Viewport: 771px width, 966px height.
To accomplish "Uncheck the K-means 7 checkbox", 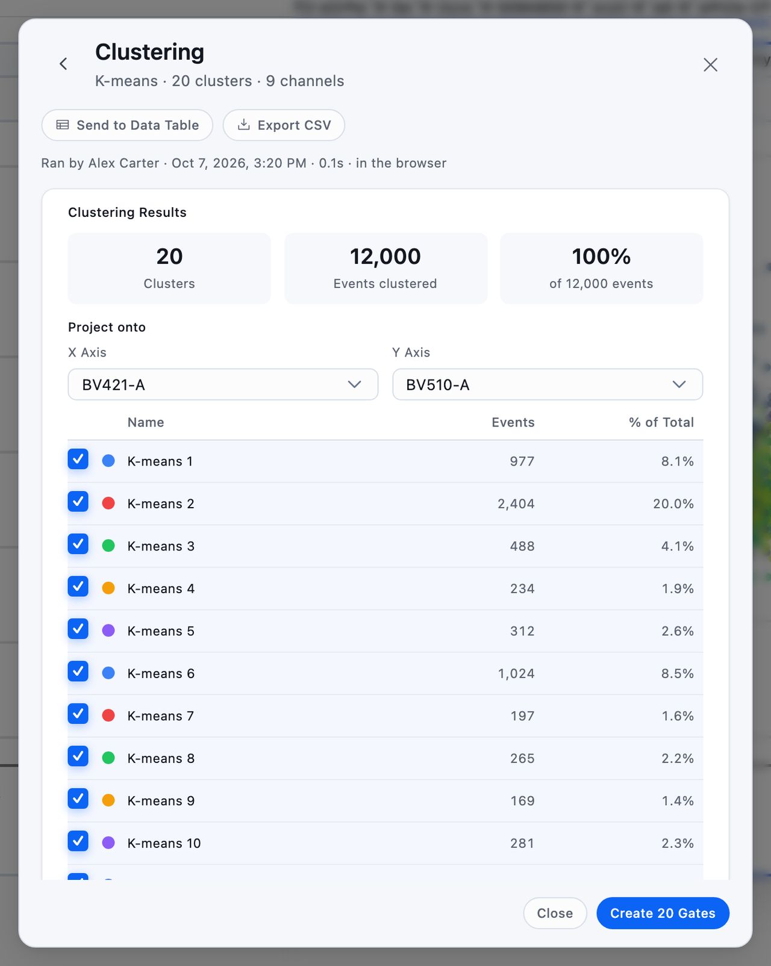I will coord(78,714).
